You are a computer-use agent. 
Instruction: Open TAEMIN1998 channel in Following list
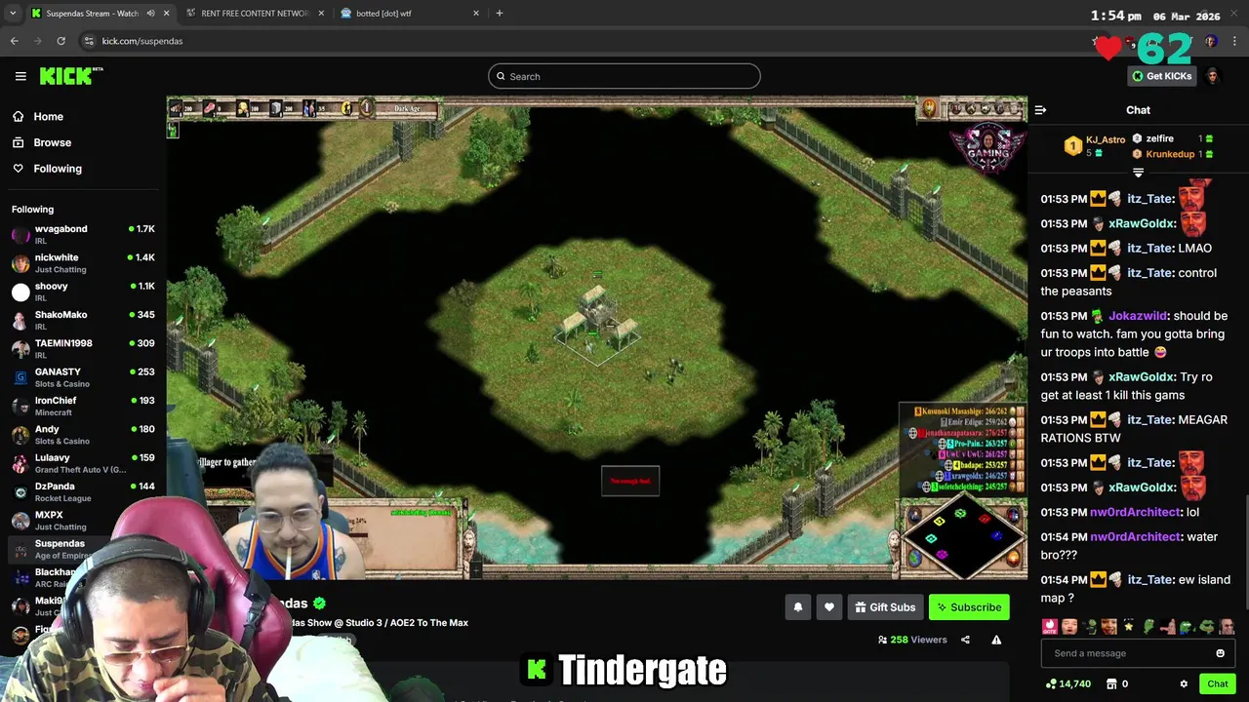(x=83, y=349)
